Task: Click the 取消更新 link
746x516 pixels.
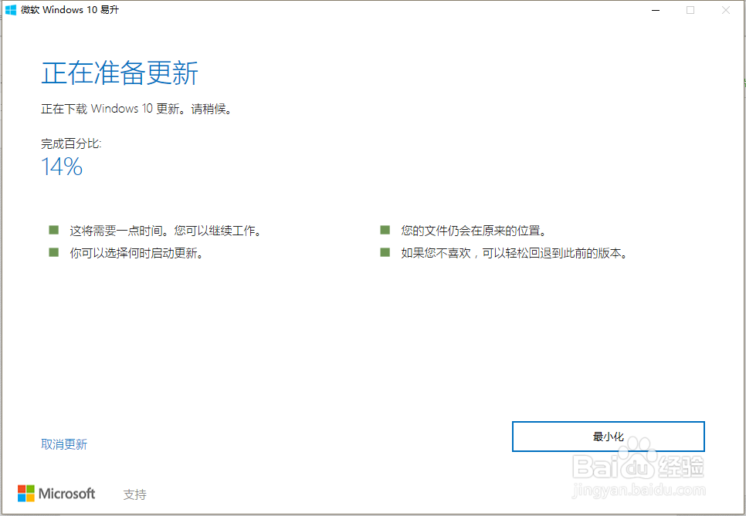Action: 64,444
